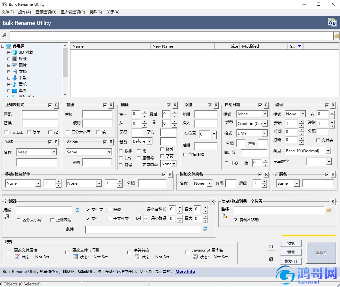This screenshot has height=287, width=340.
Task: Enable the v2 regex checkbox
Action: pyautogui.click(x=50, y=132)
